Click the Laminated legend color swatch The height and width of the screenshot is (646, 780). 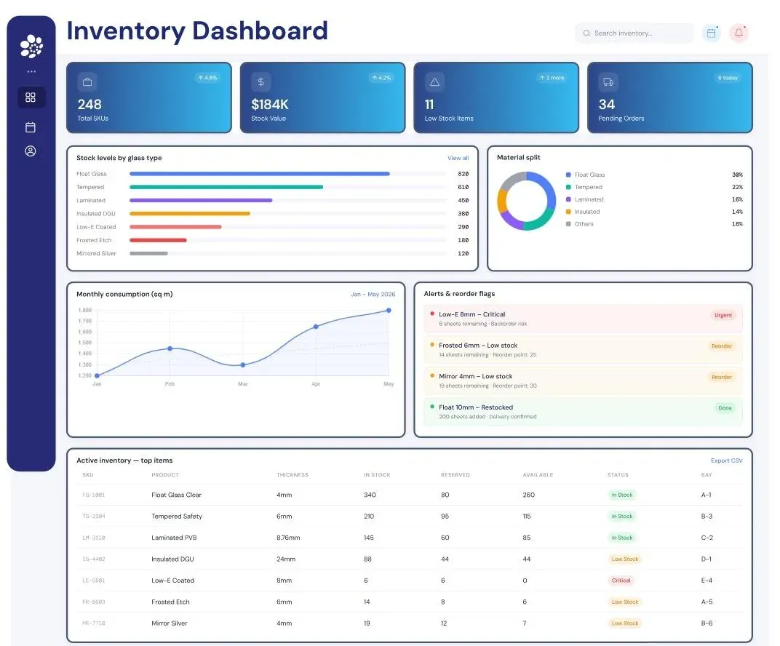(568, 199)
